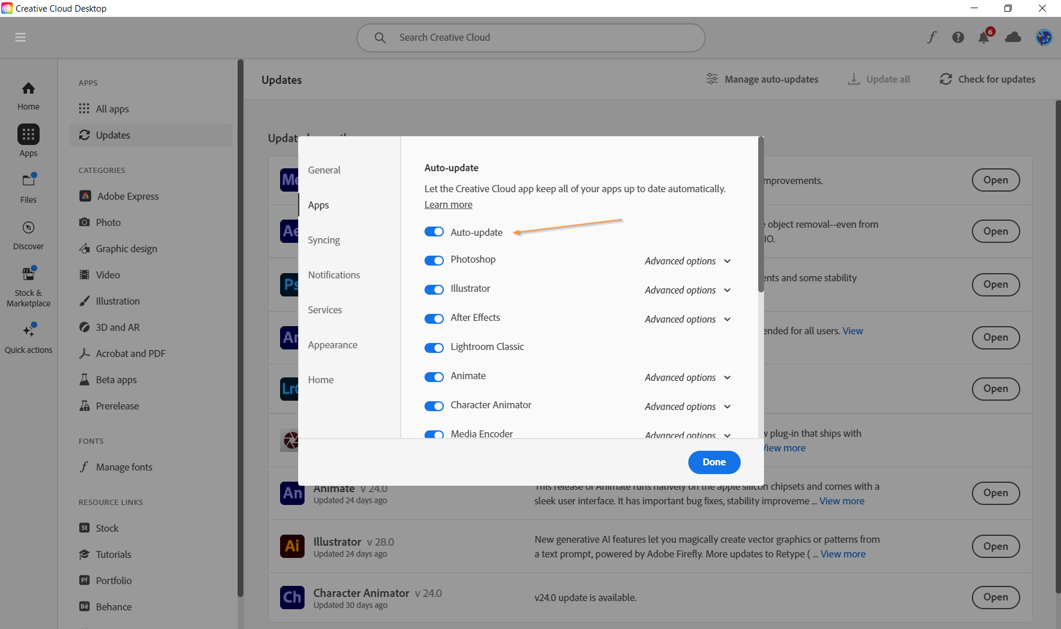The width and height of the screenshot is (1061, 629).
Task: Toggle Character Animator auto-update switch
Action: [434, 406]
